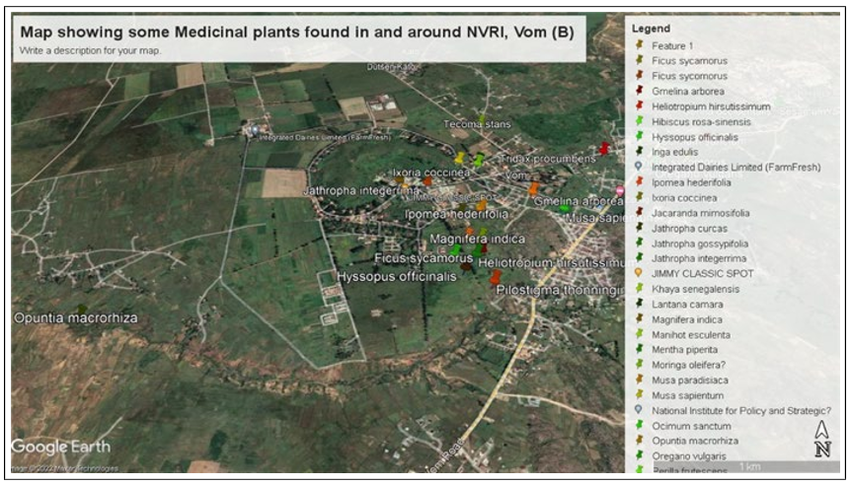Image resolution: width=852 pixels, height=485 pixels.
Task: Select the Feature 1 entry in the legend
Action: (672, 45)
